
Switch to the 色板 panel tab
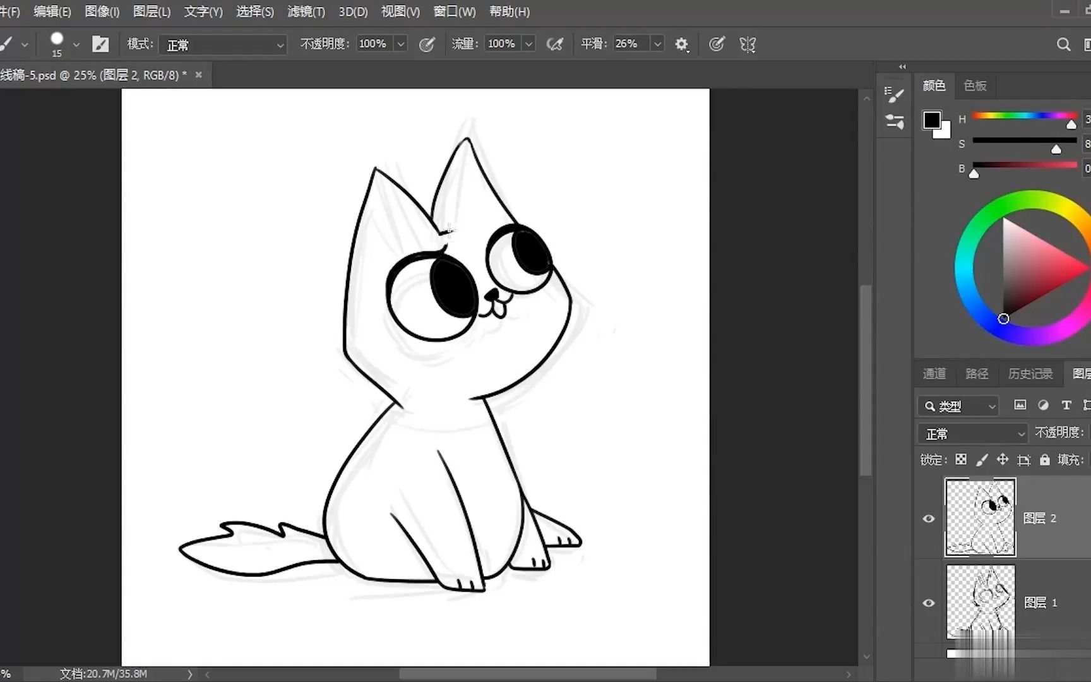point(975,86)
